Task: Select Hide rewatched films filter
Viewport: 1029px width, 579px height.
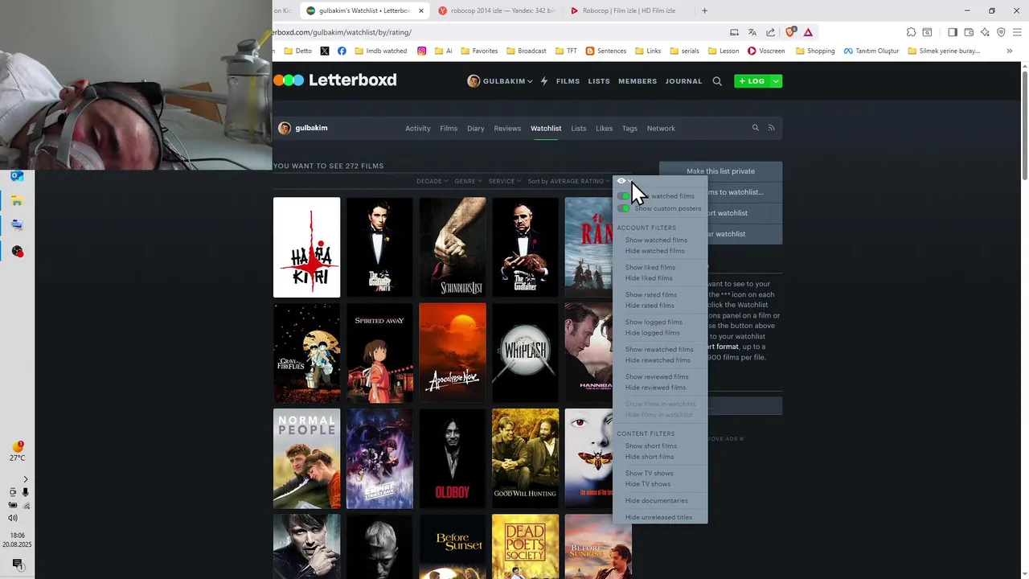Action: pos(658,360)
